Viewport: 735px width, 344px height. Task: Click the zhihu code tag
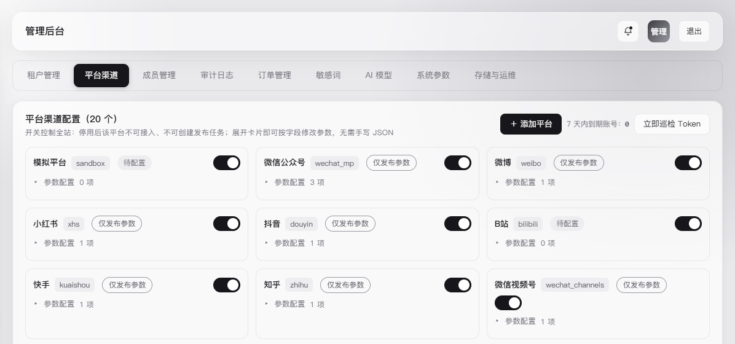299,285
